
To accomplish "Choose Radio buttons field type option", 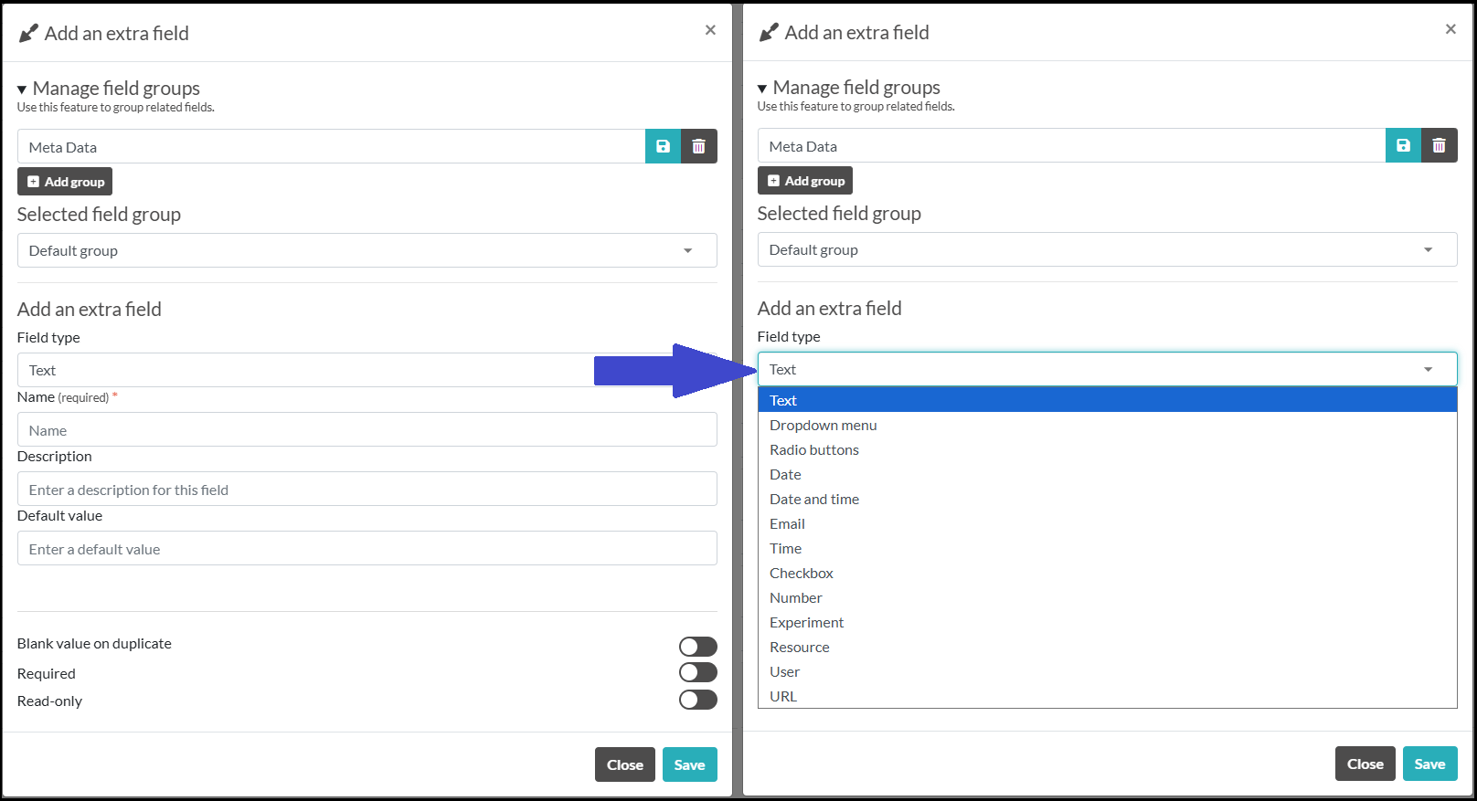I will coord(813,450).
